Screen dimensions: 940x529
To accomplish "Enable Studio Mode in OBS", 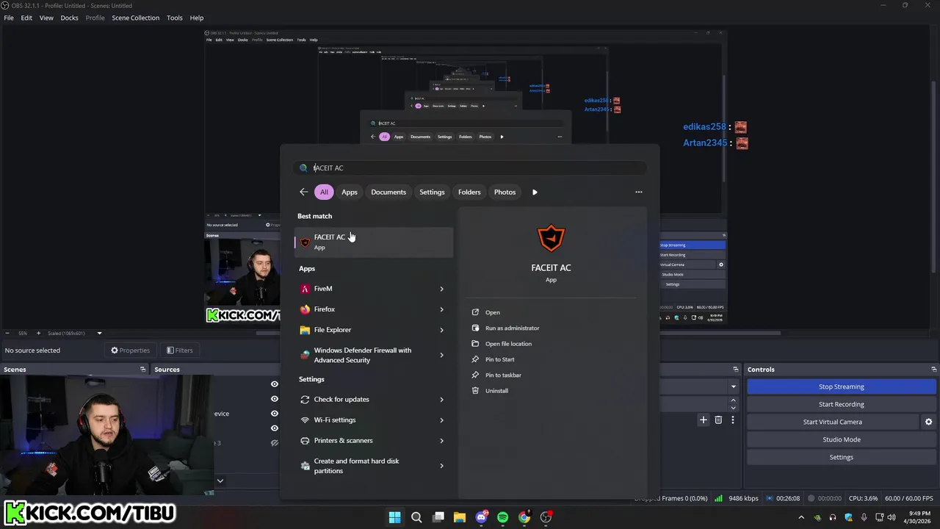I will [842, 439].
